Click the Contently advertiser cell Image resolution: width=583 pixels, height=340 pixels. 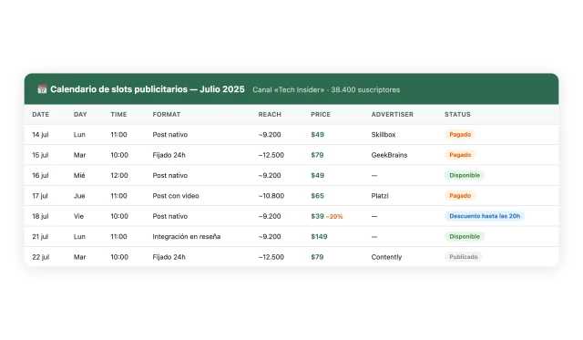(x=386, y=257)
